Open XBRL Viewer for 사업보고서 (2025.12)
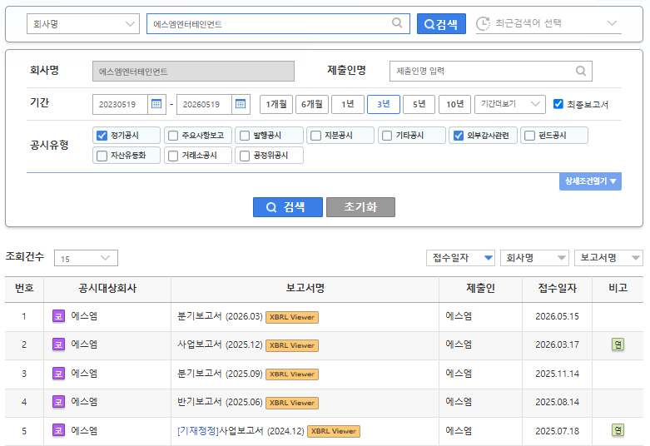The width and height of the screenshot is (650, 446). 292,345
